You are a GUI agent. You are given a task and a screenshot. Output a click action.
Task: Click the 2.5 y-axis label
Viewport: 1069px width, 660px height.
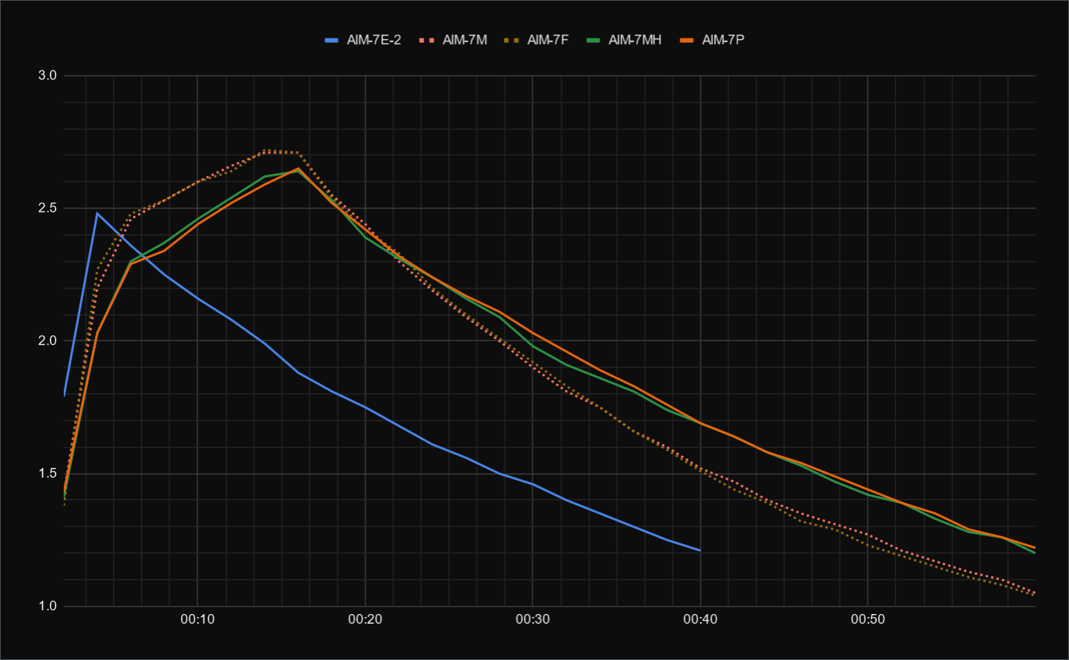pos(47,208)
